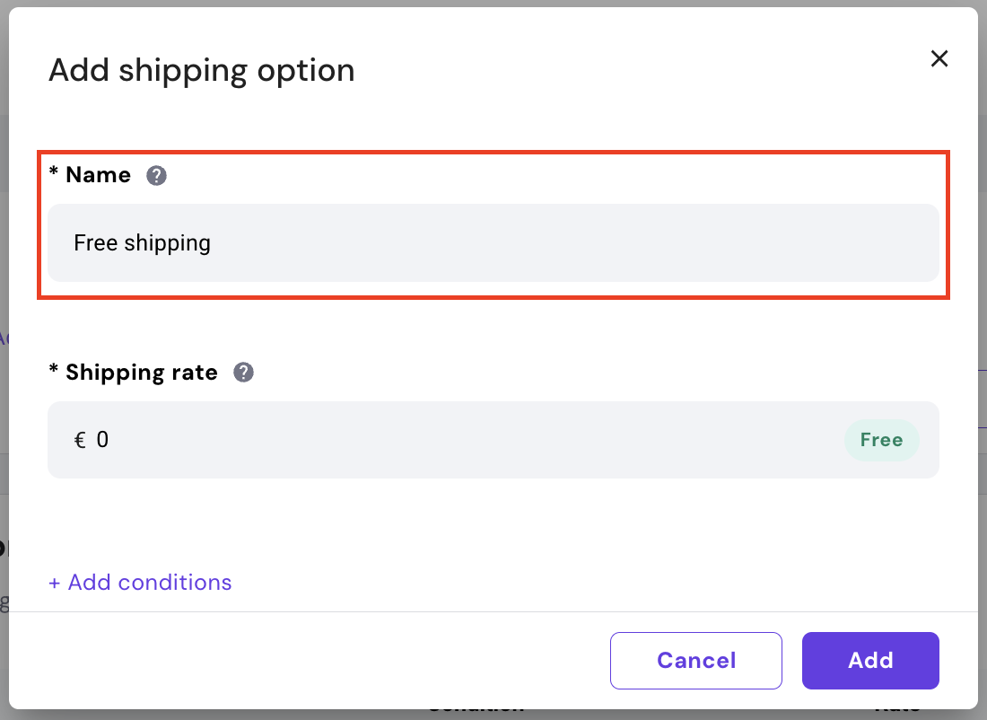
Task: Close the Add shipping option dialog
Action: coord(939,59)
